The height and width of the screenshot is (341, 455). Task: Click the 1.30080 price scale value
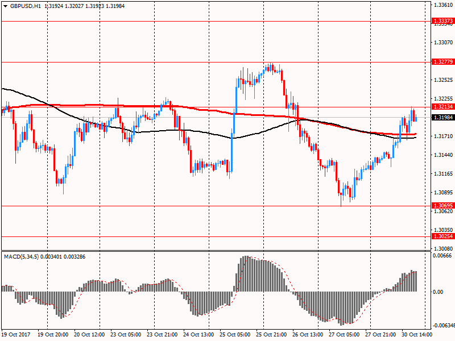click(x=443, y=248)
